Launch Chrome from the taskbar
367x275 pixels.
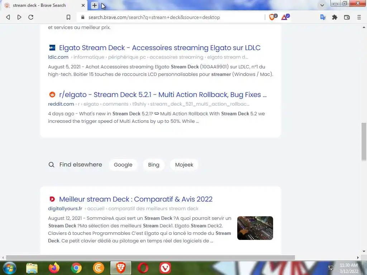76,268
